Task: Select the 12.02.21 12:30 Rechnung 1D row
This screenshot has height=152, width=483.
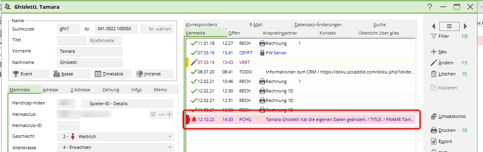Action: [300, 91]
